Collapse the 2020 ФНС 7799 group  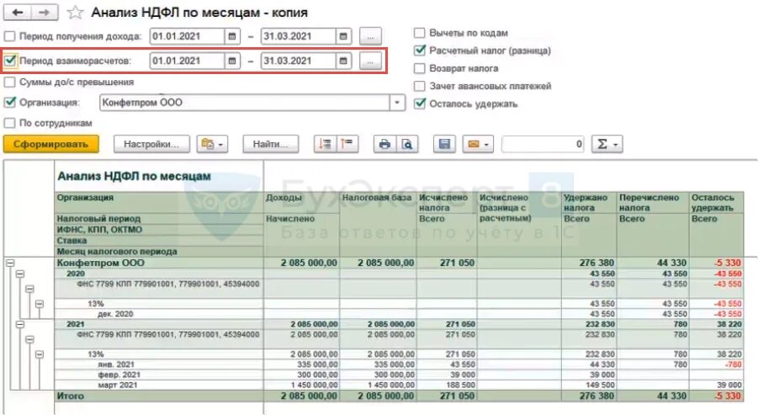click(29, 289)
